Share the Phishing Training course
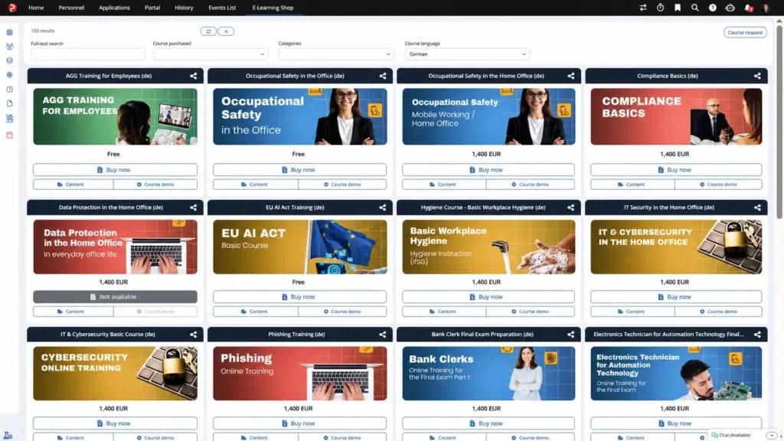 click(x=383, y=335)
